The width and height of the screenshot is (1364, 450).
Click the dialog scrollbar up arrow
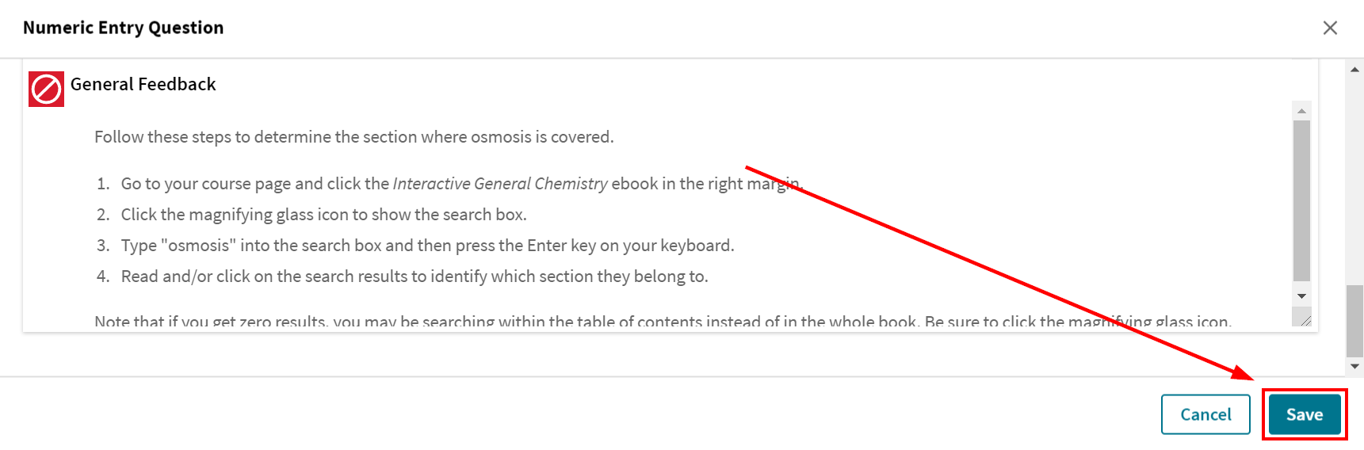1354,70
